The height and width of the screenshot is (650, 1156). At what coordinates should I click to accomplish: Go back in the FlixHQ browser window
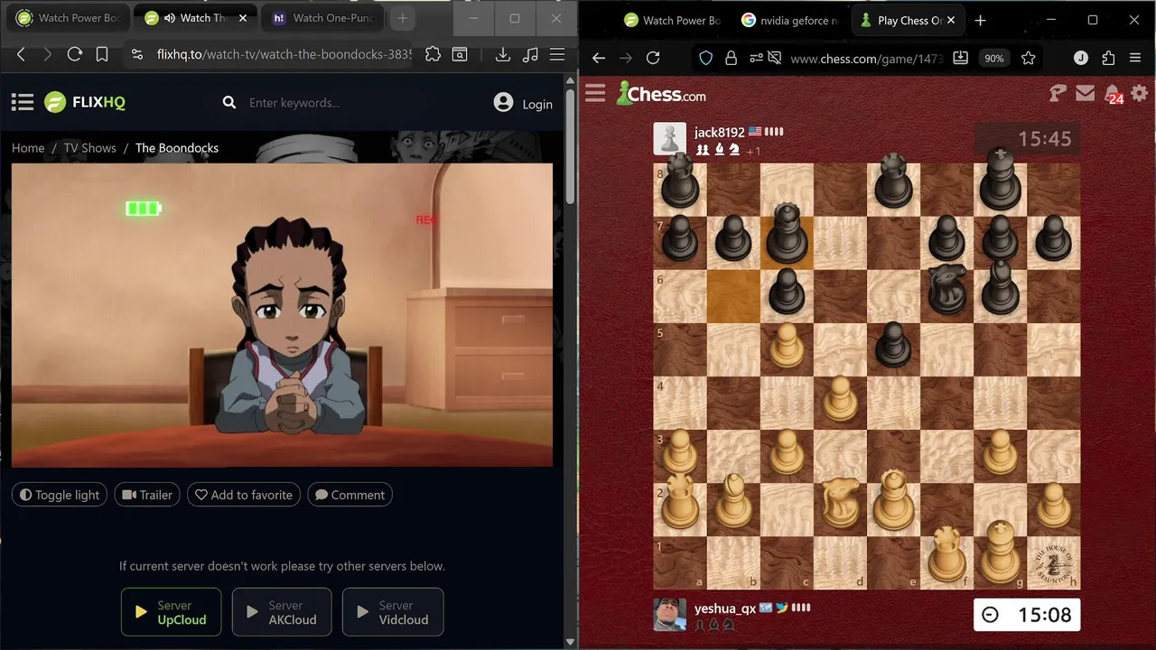(x=21, y=55)
